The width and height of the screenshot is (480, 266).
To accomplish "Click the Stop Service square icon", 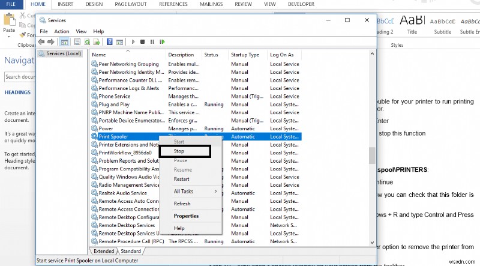I will [x=142, y=41].
